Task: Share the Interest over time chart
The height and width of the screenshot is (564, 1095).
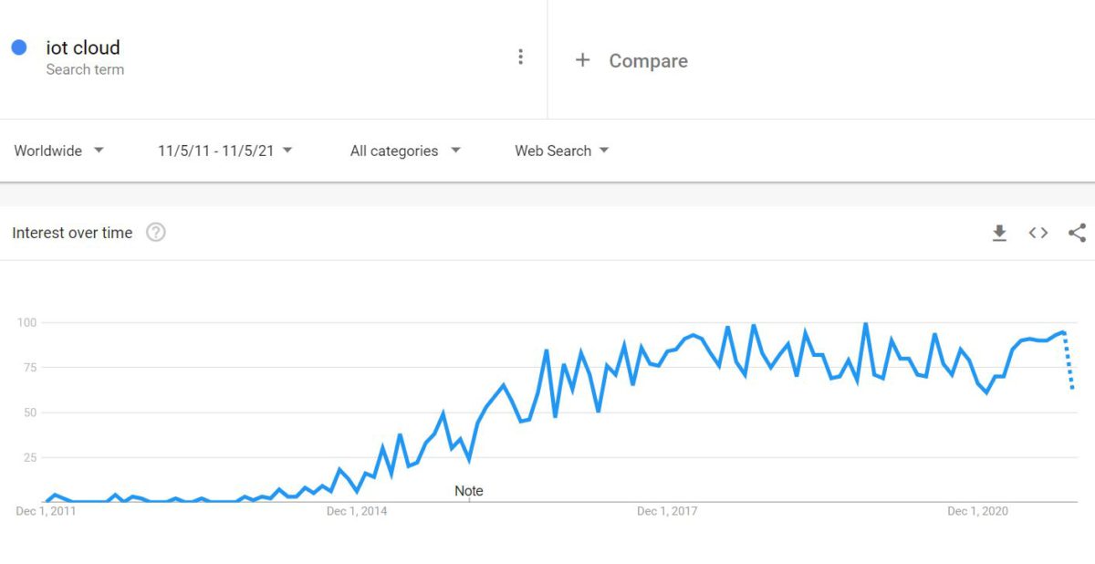Action: (1077, 233)
